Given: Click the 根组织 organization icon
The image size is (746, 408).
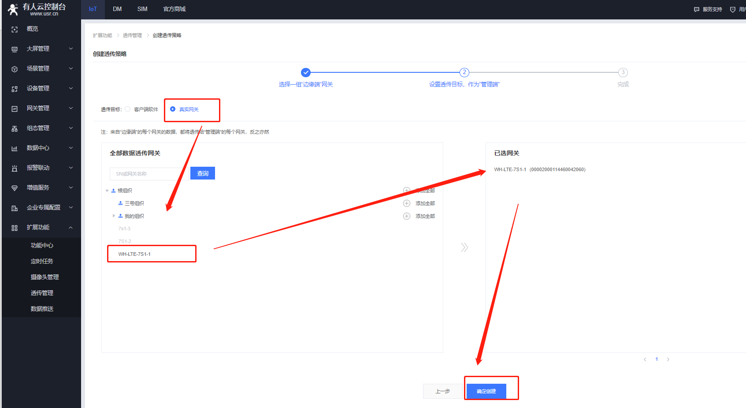Looking at the screenshot, I should [x=113, y=191].
